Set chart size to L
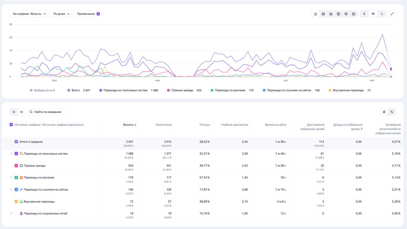This screenshot has width=407, height=229. pyautogui.click(x=382, y=14)
